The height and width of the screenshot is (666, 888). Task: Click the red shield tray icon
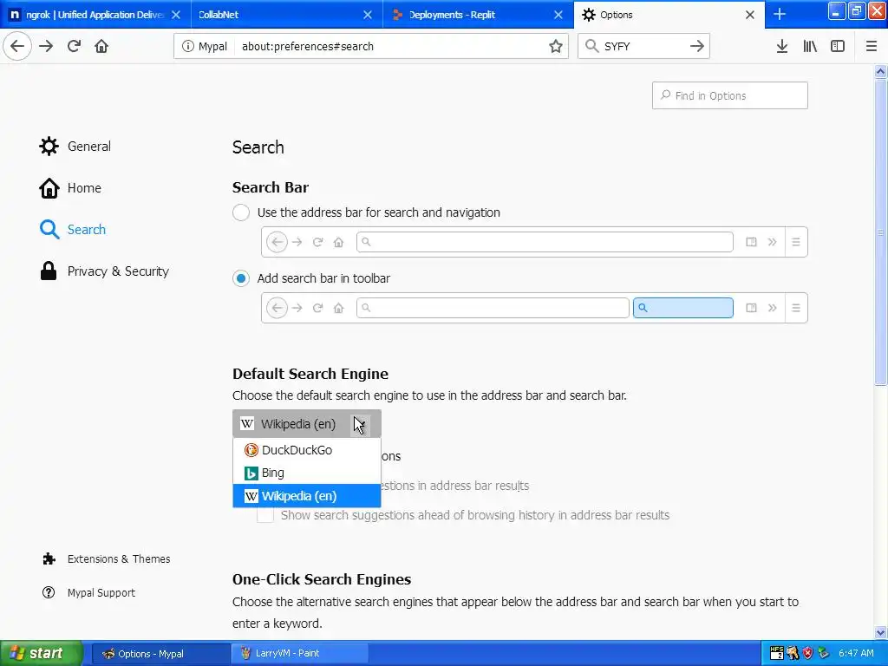pos(807,653)
